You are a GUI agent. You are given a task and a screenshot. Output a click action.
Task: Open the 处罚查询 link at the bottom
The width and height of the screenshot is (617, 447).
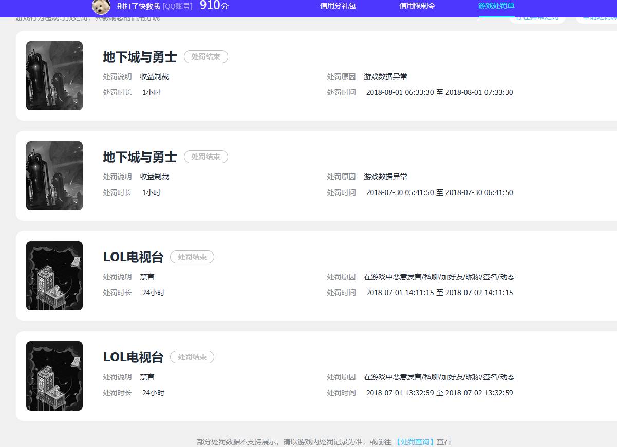tap(414, 441)
